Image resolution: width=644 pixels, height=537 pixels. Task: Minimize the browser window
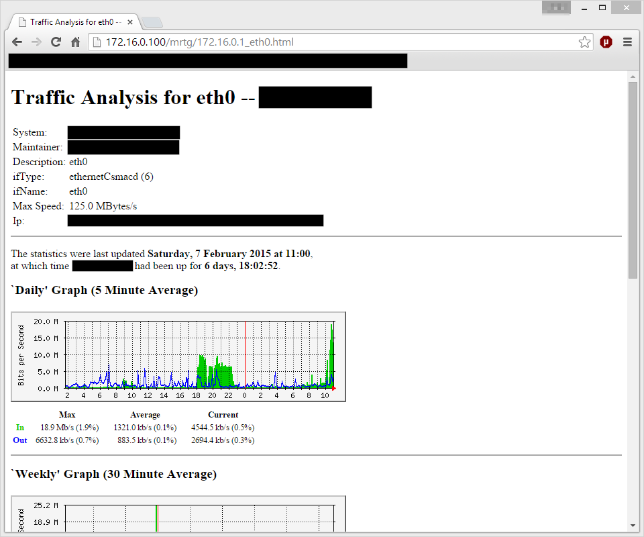pos(584,8)
